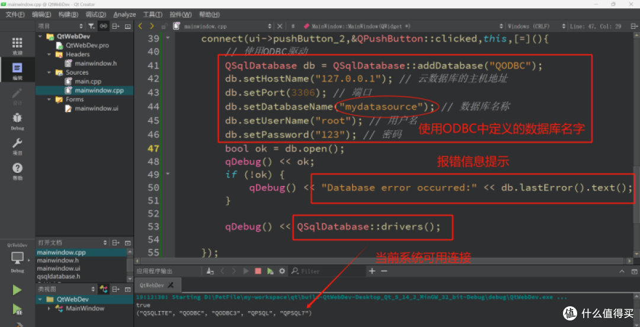Open the 打开文档 pane type dropdown
Viewport: 640px width, 327px height.
click(x=105, y=242)
